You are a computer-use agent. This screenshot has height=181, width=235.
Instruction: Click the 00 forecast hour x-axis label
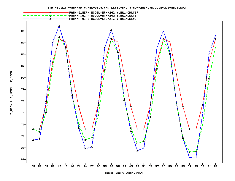click(x=33, y=166)
